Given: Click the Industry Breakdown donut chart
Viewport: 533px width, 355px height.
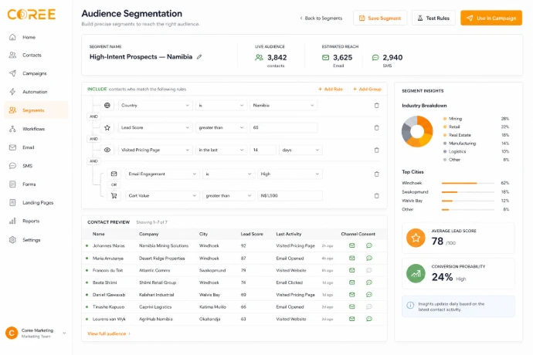Looking at the screenshot, I should click(x=417, y=131).
